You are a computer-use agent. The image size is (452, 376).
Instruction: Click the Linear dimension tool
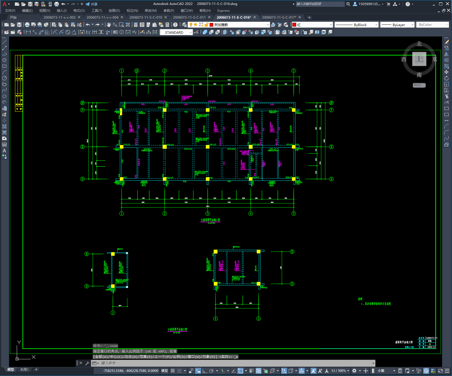28,32
